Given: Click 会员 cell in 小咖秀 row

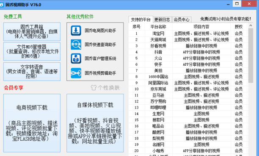Looking at the screenshot, I should coord(239,151).
